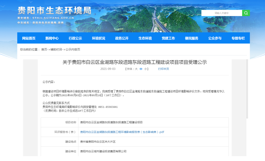The width and height of the screenshot is (265, 161).
Task: Click the 首页 breadcrumb link
Action: click(x=44, y=49)
